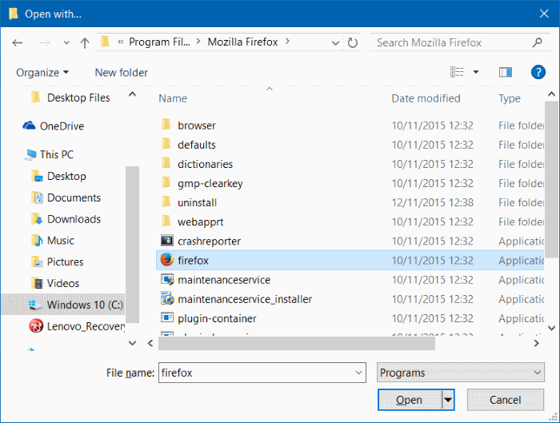Select Lenovo_Recovery drive

(x=77, y=326)
